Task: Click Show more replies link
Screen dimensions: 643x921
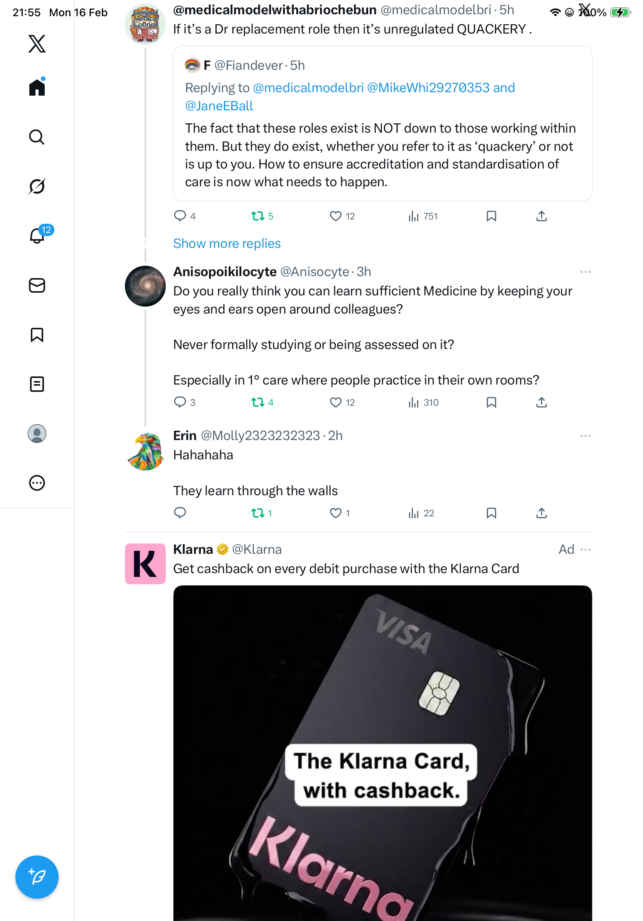Action: tap(227, 243)
